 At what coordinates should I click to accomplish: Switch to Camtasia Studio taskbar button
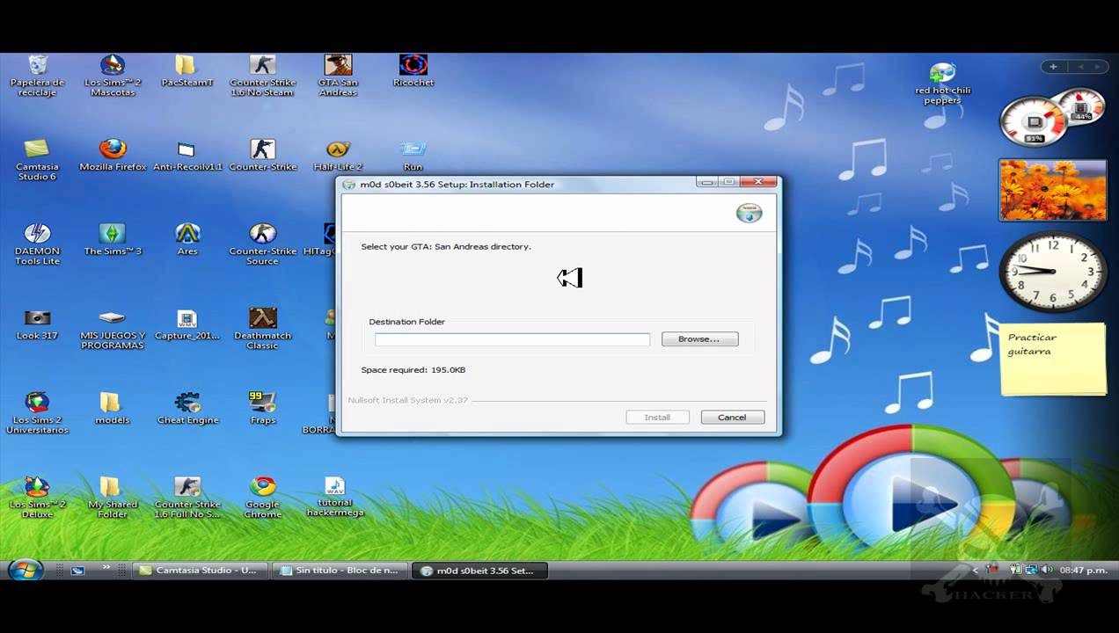pyautogui.click(x=200, y=571)
